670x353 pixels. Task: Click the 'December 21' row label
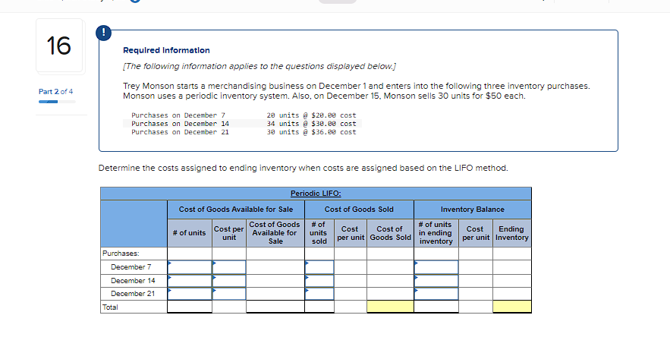[133, 294]
